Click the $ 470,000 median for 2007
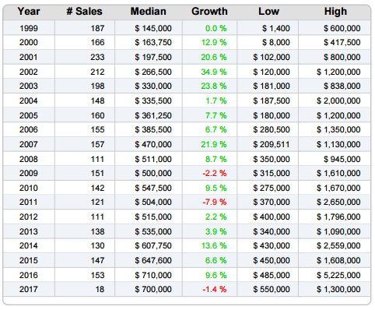This screenshot has height=310, width=375. tap(153, 144)
